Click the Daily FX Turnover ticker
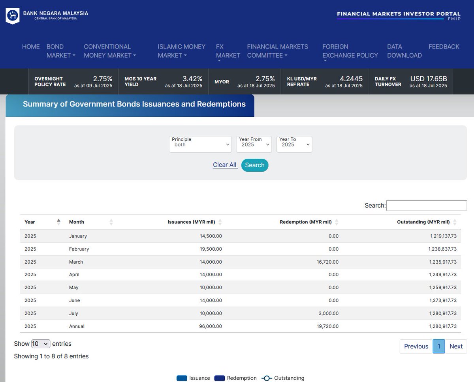This screenshot has width=474, height=382. click(411, 82)
